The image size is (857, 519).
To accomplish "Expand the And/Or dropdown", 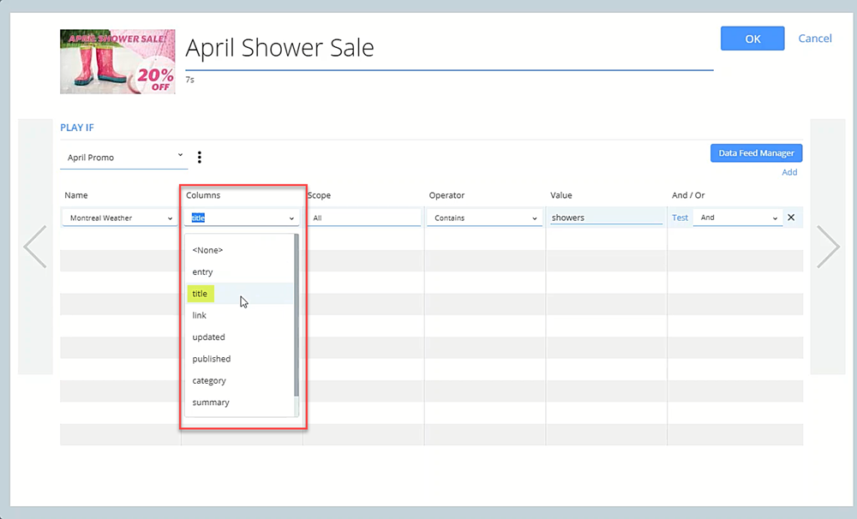I will tap(738, 218).
